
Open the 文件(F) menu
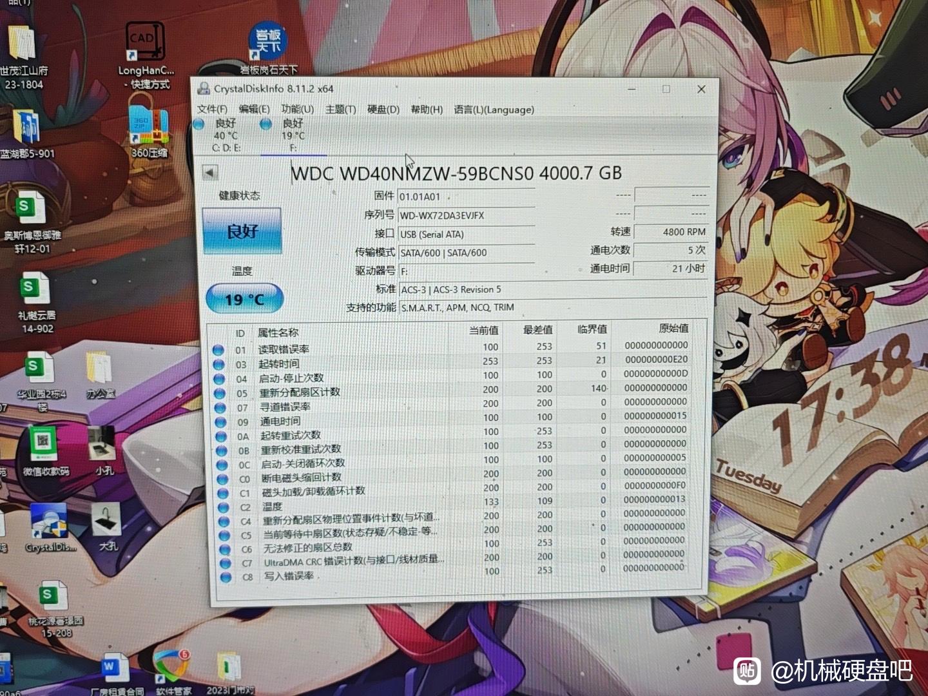pos(212,109)
